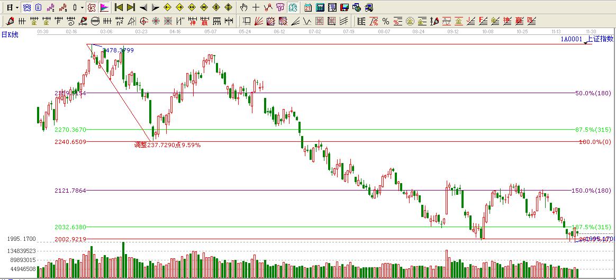616x280 pixels.
Task: Click the red floppy disk save icon
Action: point(344,7)
